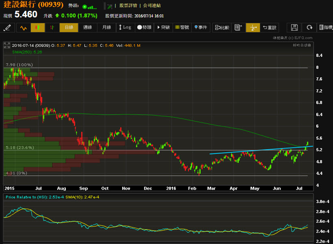Open the 比較 compare tool
Viewport: 333px width, 244px height.
(222, 27)
